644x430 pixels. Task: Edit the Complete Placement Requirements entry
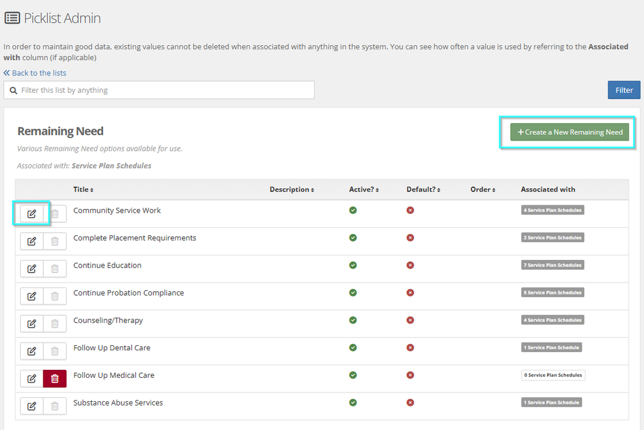tap(31, 242)
